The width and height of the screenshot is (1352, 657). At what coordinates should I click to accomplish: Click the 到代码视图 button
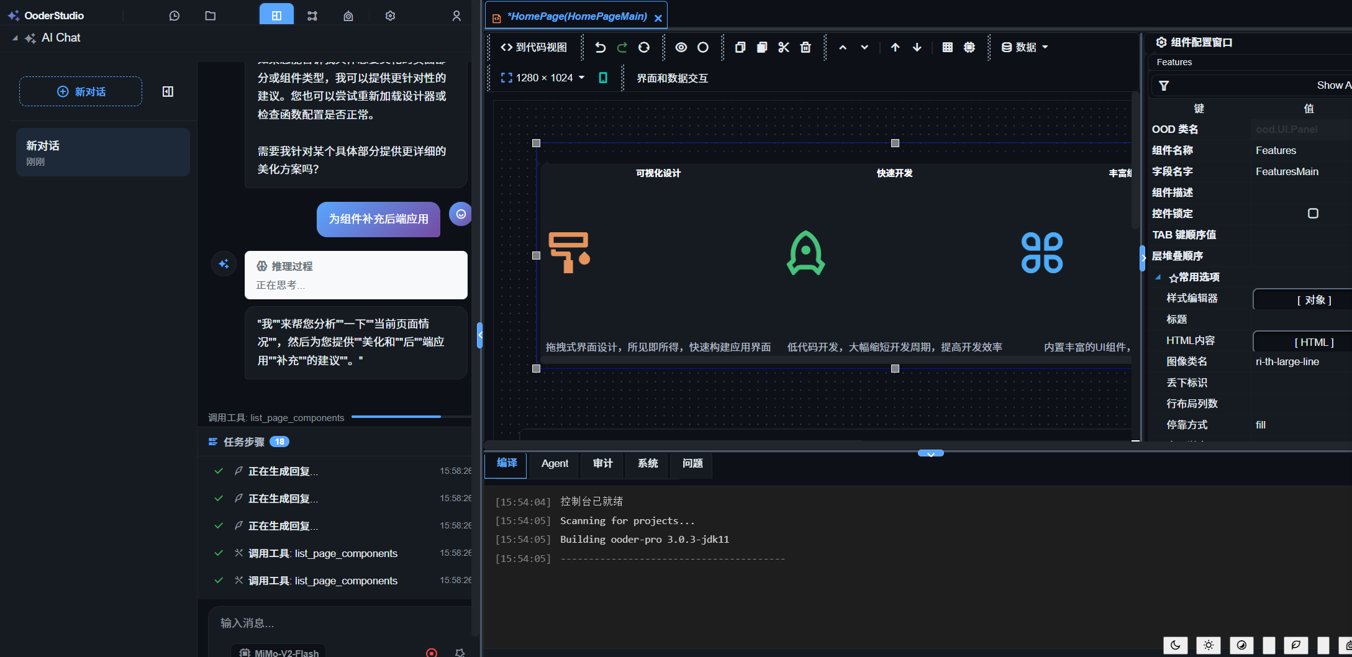[x=533, y=47]
